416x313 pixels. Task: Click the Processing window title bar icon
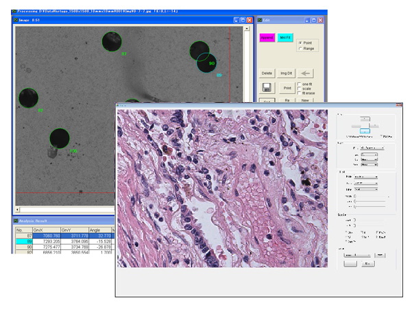coord(14,12)
